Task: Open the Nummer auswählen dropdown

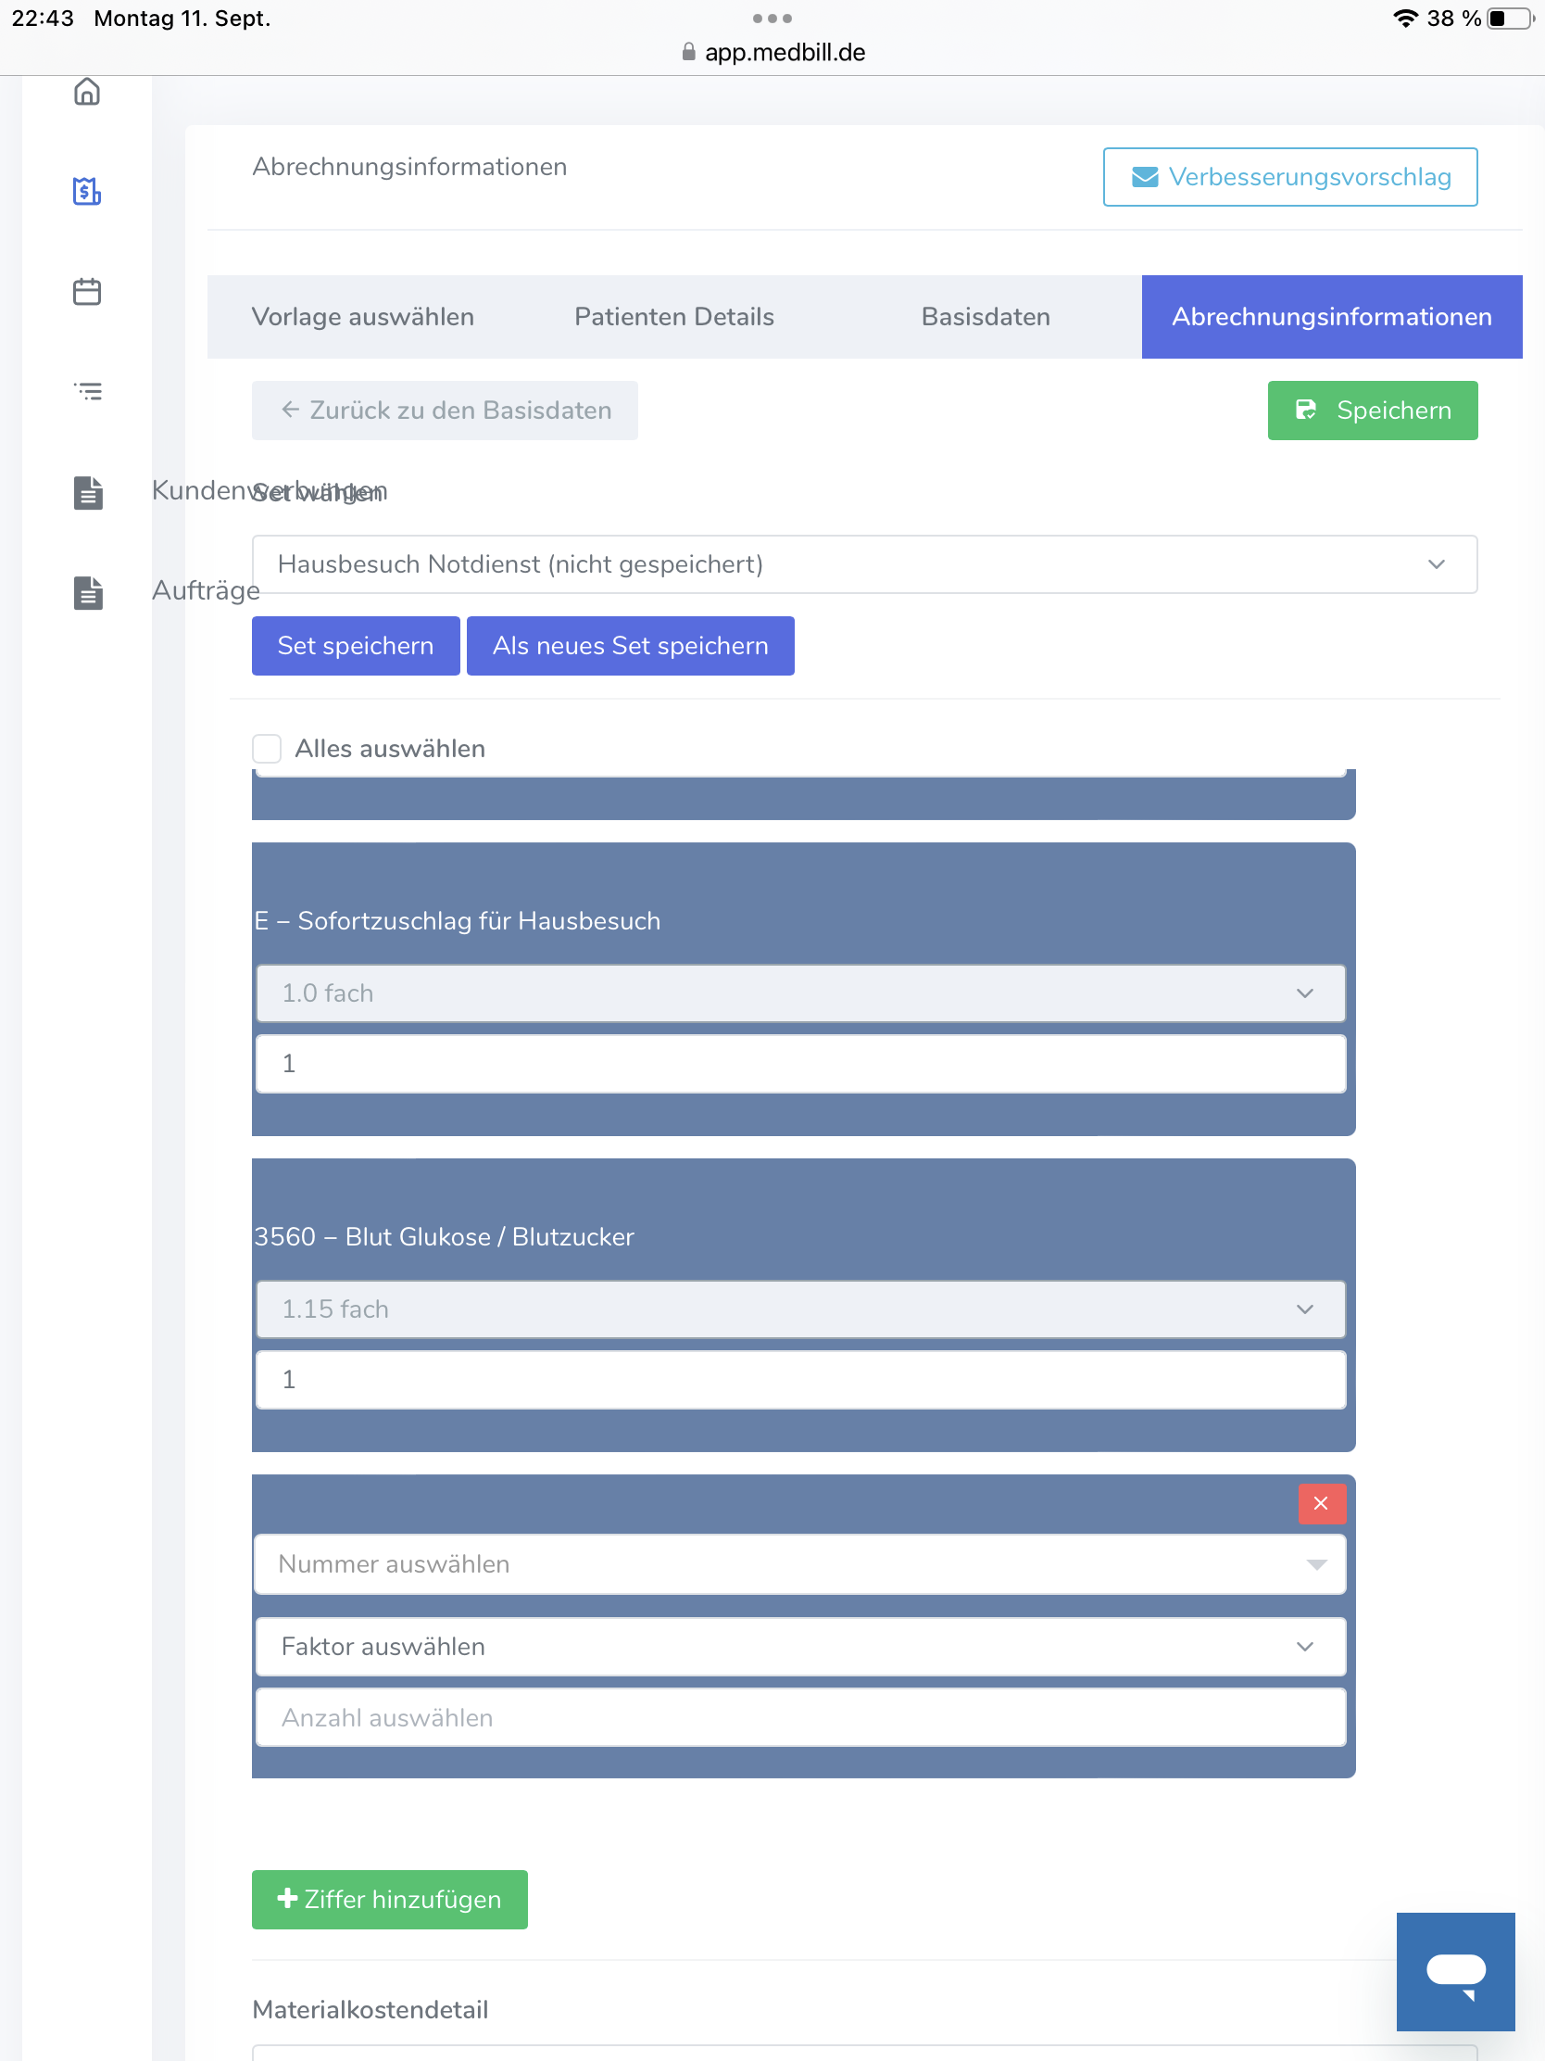Action: click(x=799, y=1563)
